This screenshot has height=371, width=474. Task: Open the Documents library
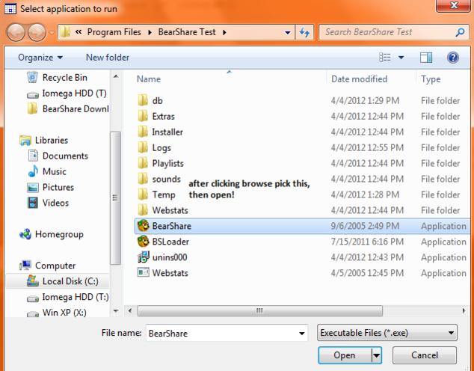(58, 156)
